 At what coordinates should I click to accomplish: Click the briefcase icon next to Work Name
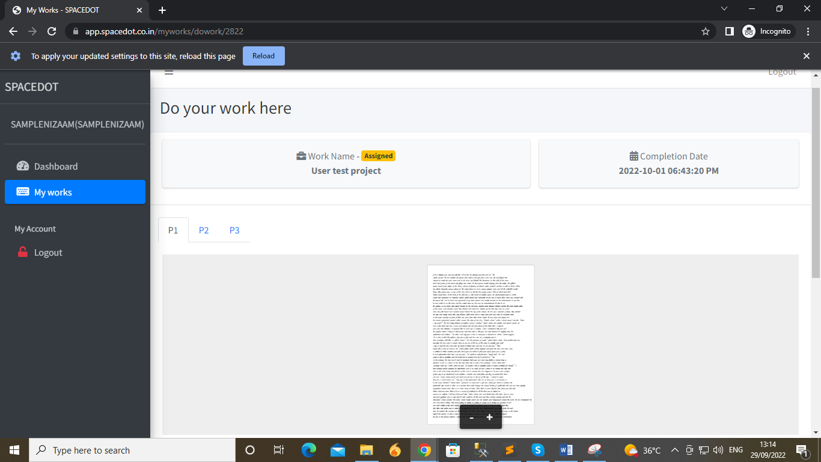click(x=301, y=155)
